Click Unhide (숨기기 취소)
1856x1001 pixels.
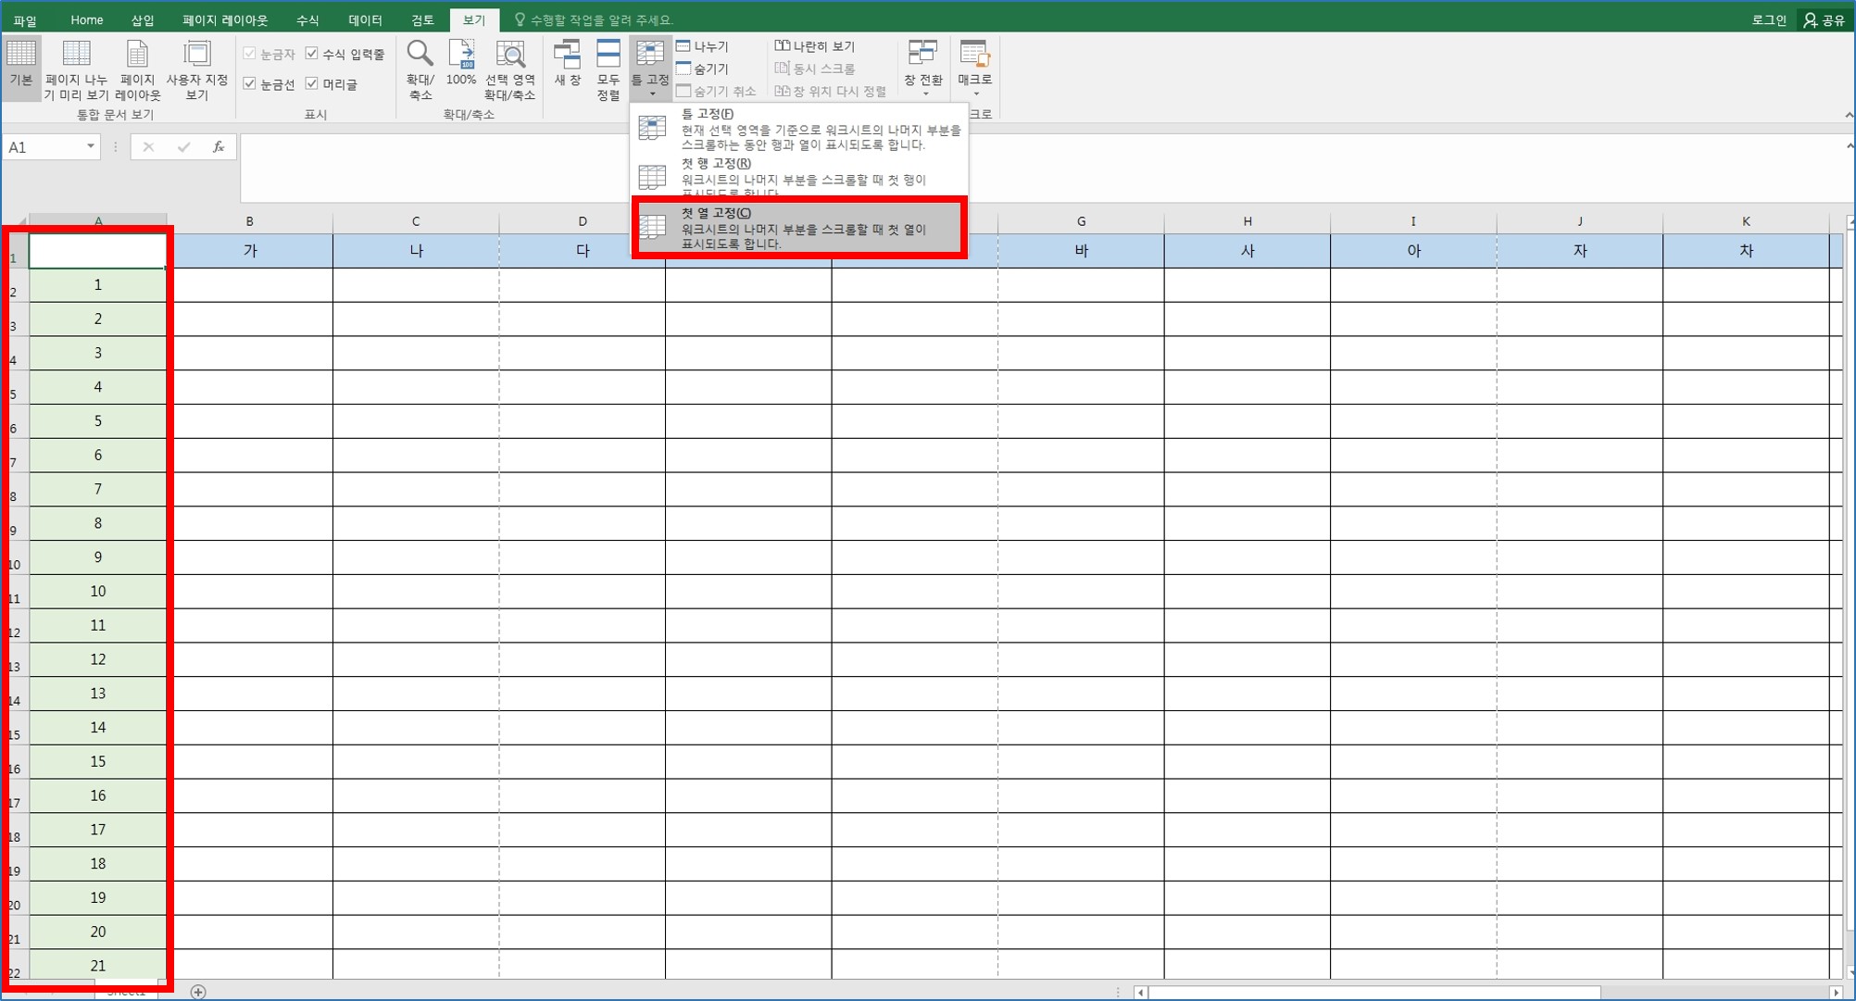717,91
